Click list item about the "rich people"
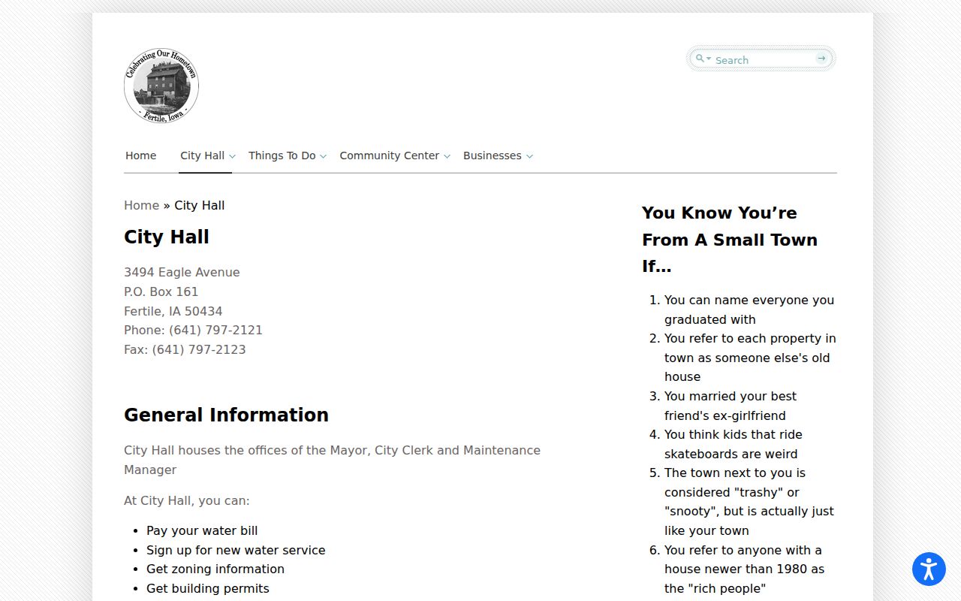Screen dimensions: 961x601 [x=745, y=569]
